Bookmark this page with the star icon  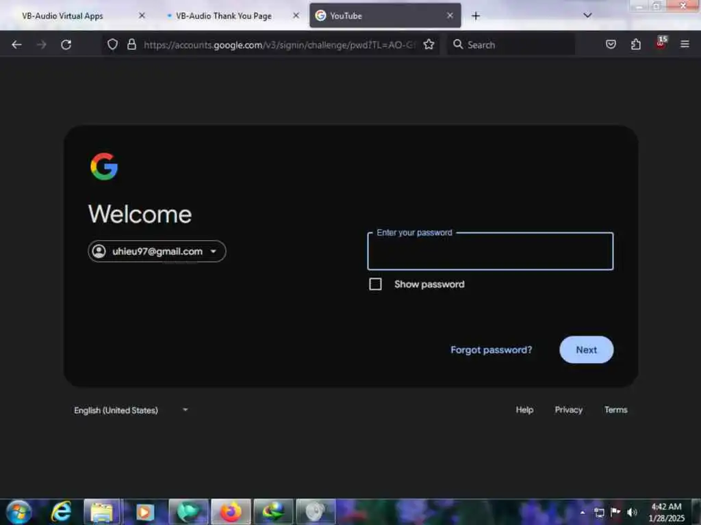pos(429,44)
